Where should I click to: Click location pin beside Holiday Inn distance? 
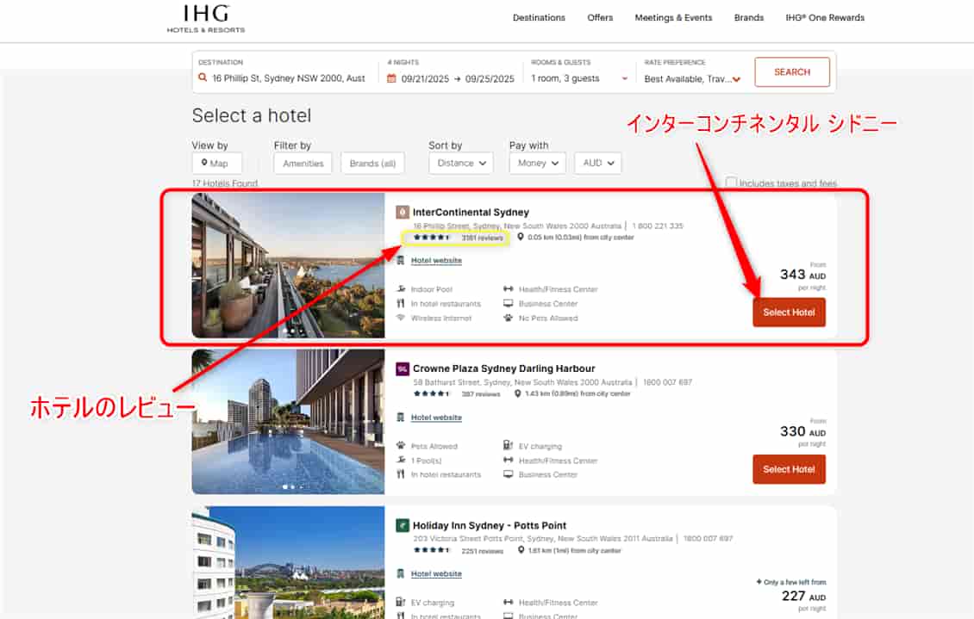[x=521, y=550]
